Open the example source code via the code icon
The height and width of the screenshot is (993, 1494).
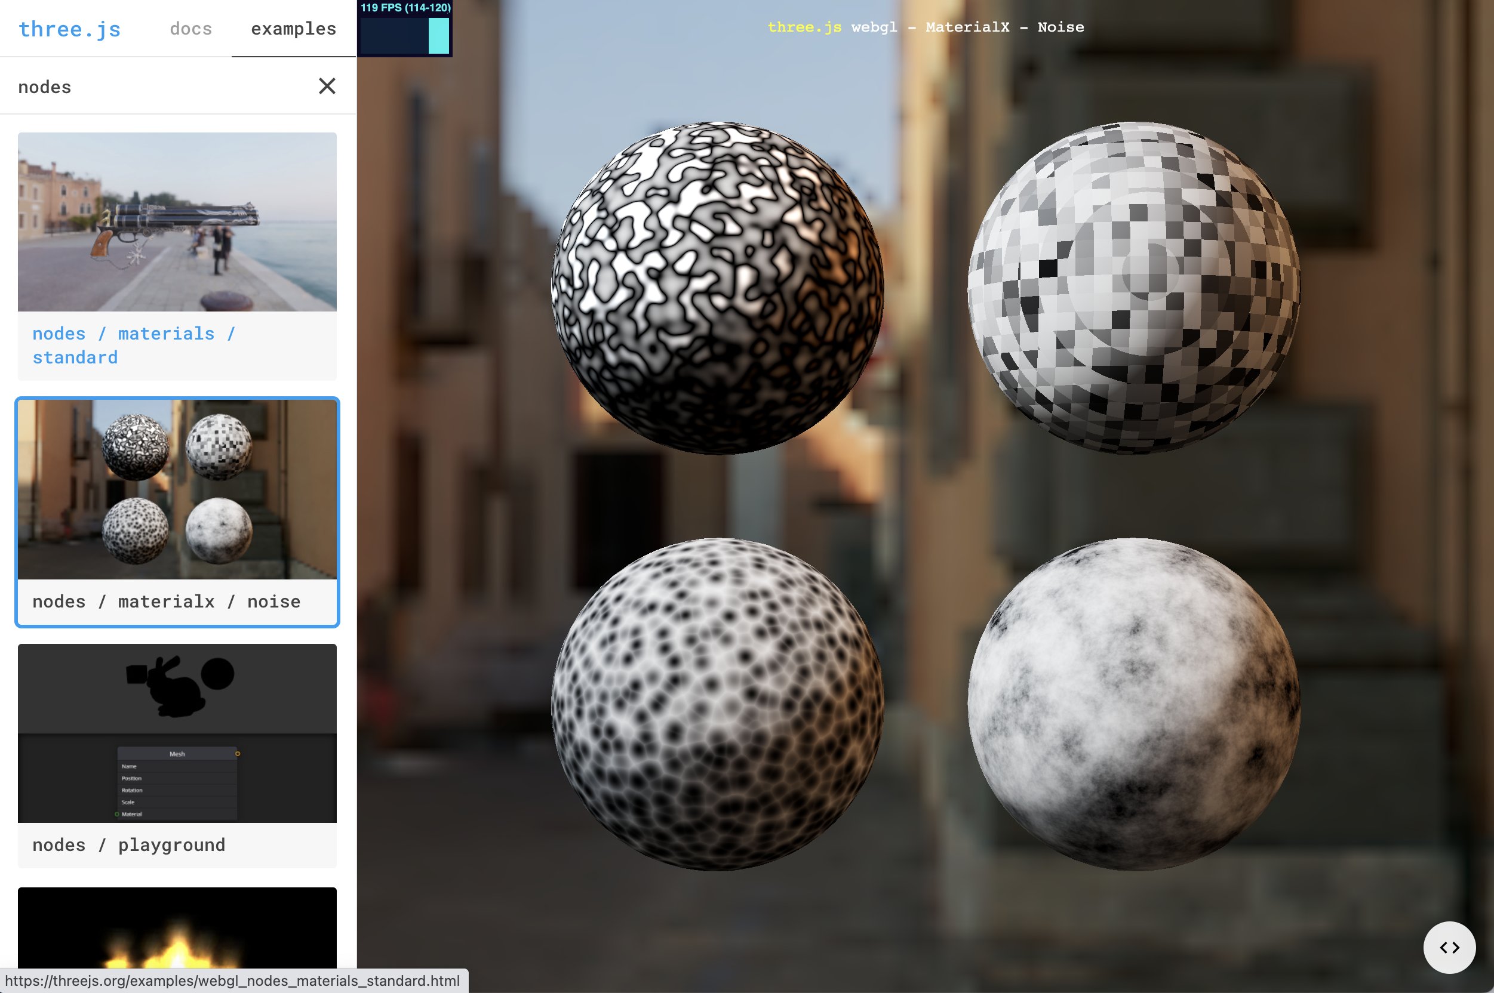tap(1451, 948)
